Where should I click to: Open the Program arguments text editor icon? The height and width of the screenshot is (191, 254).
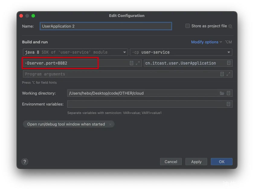222,74
